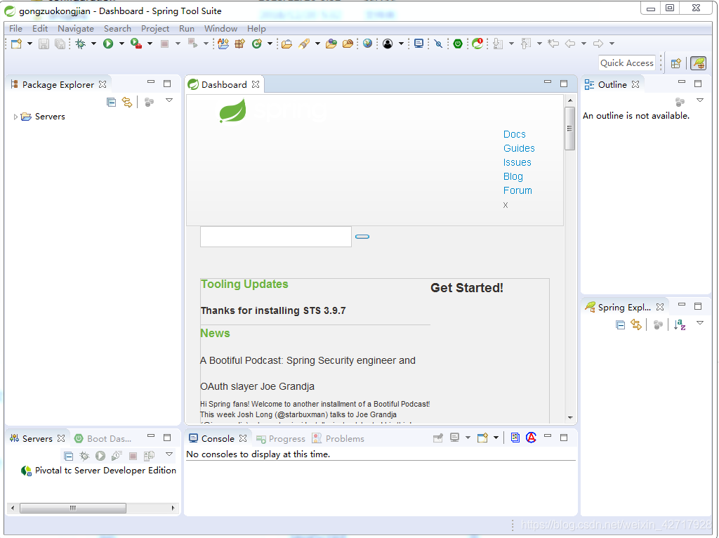Screen dimensions: 719x538
Task: Click the Debug bug icon in the toolbar
Action: point(81,44)
